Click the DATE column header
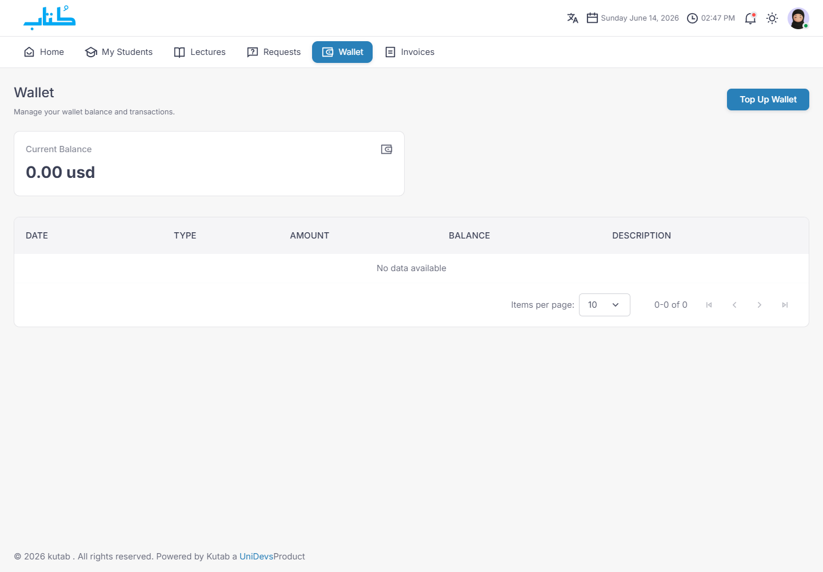This screenshot has height=572, width=823. pyautogui.click(x=37, y=236)
